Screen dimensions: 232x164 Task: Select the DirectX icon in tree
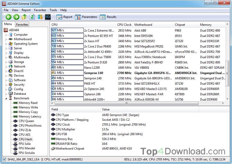coord(11,71)
